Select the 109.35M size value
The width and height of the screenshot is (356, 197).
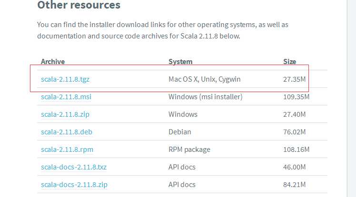tap(296, 97)
